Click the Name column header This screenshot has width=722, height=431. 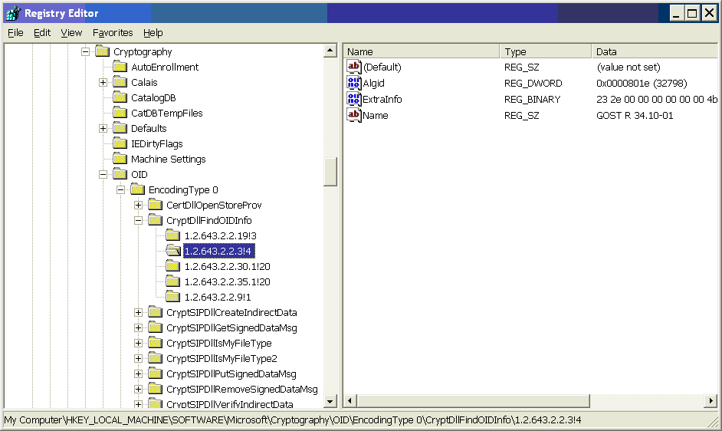pos(422,51)
